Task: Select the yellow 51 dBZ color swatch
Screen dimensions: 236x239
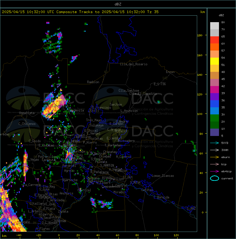Action: (214, 61)
